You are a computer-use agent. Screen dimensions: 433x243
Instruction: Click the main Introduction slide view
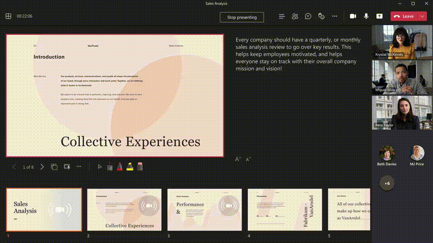pos(115,95)
